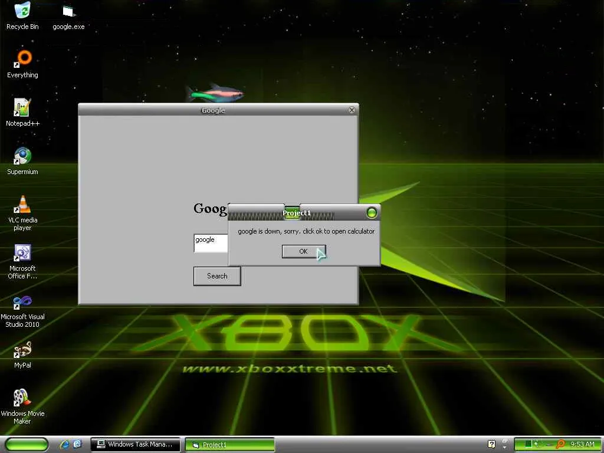Close the Google window
This screenshot has height=453, width=604.
pyautogui.click(x=352, y=110)
